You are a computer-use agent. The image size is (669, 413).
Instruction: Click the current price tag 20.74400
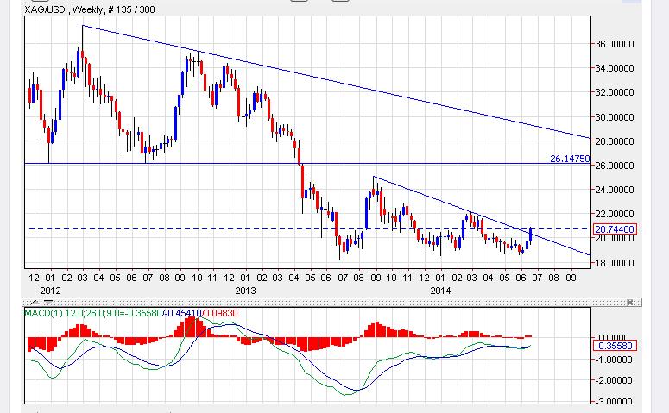click(616, 229)
